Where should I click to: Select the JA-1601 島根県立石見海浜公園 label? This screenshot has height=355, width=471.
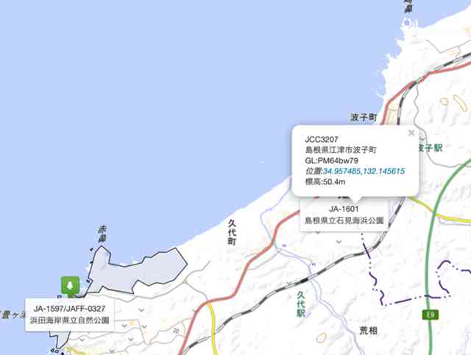[x=344, y=215]
